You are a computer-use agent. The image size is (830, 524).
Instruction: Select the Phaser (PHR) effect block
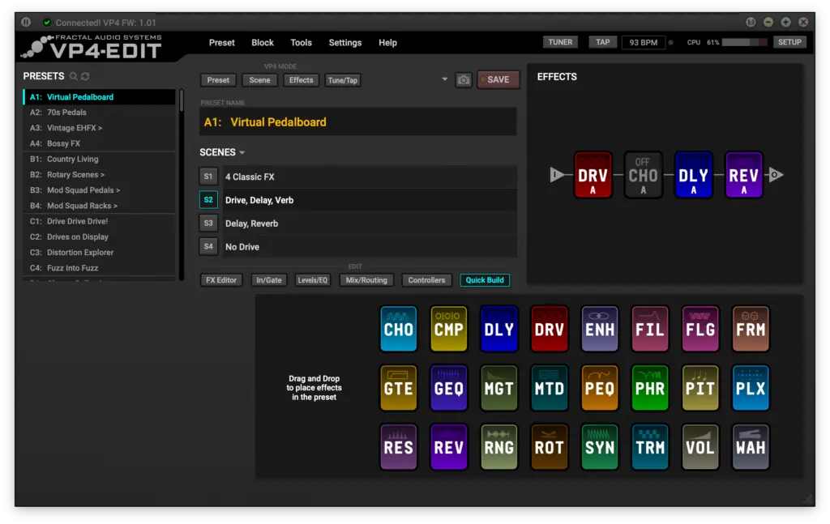pos(650,388)
